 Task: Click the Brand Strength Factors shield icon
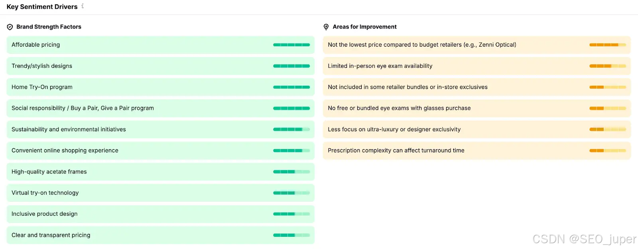(10, 27)
